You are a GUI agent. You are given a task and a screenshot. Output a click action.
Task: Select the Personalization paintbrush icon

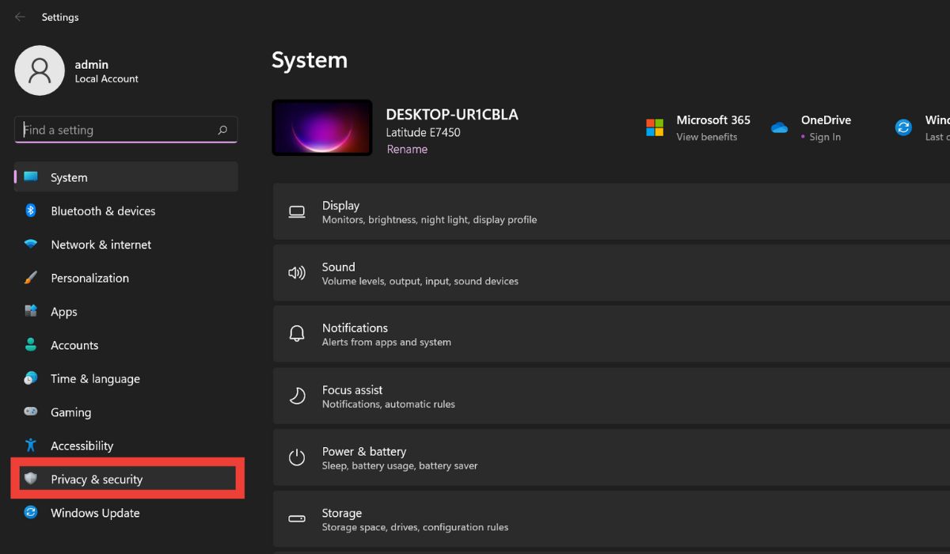pyautogui.click(x=31, y=278)
